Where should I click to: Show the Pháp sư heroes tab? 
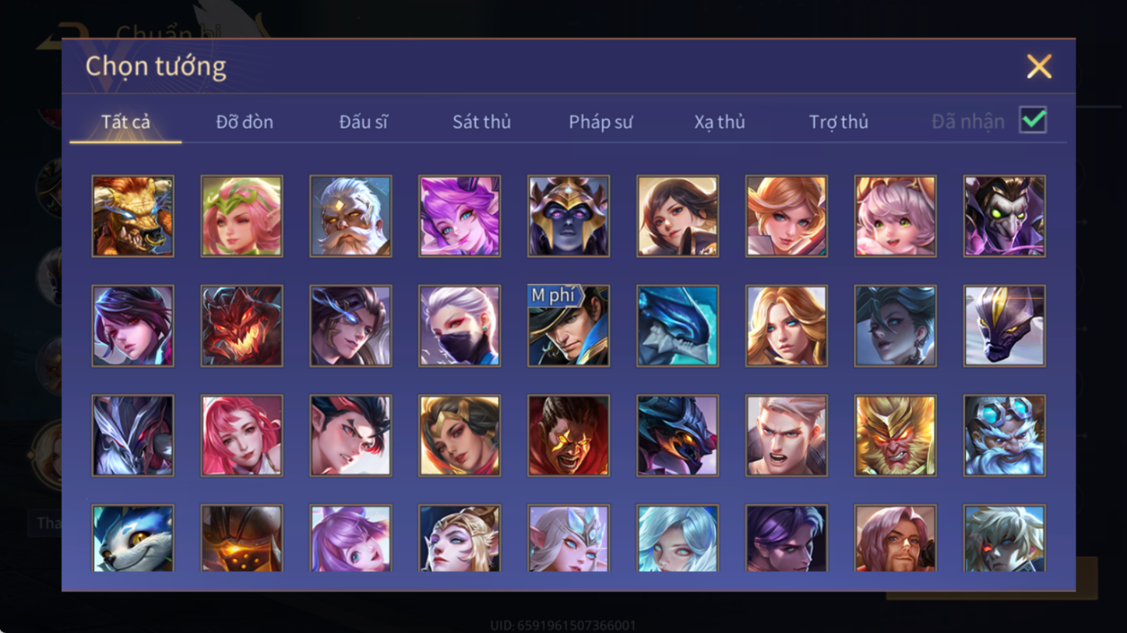coord(601,122)
